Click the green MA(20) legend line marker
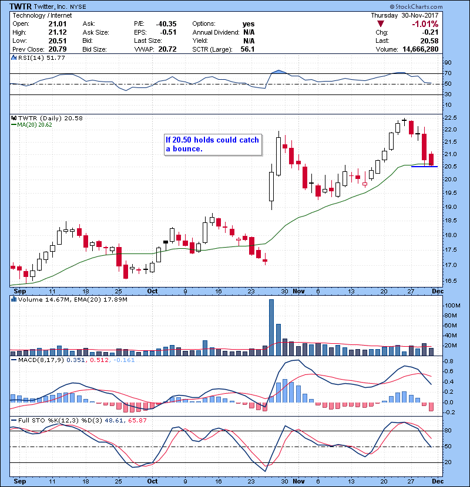 [14, 125]
